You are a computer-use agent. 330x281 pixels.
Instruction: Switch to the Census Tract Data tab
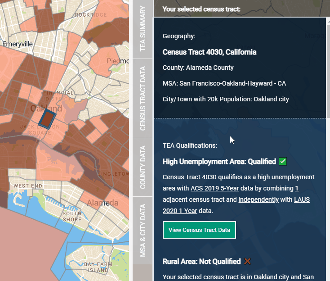point(143,98)
